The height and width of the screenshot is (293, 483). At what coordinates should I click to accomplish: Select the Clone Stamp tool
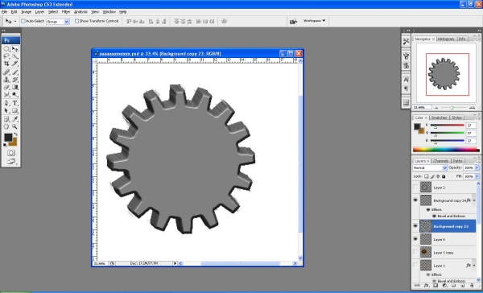tap(6, 80)
